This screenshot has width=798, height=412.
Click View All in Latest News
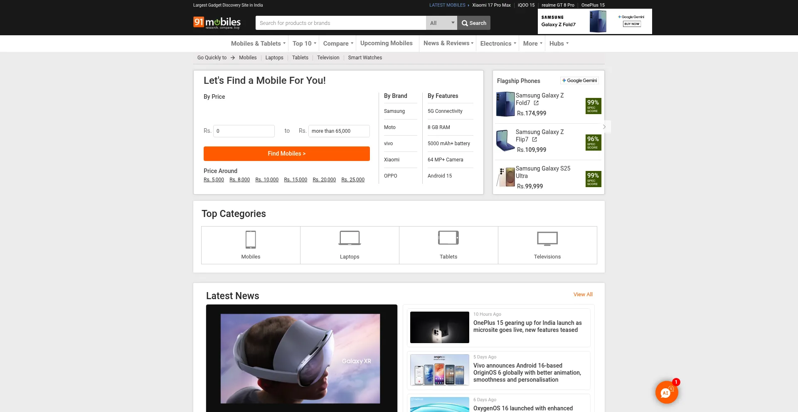click(583, 295)
